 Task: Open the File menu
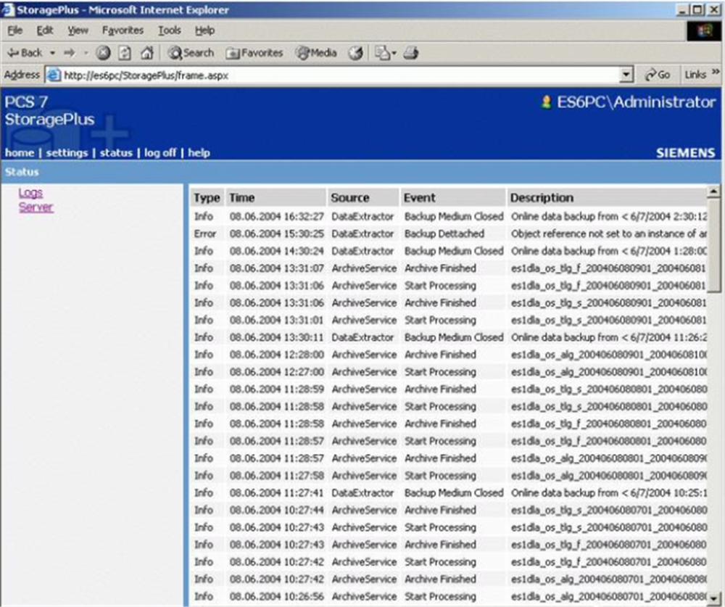pyautogui.click(x=14, y=30)
